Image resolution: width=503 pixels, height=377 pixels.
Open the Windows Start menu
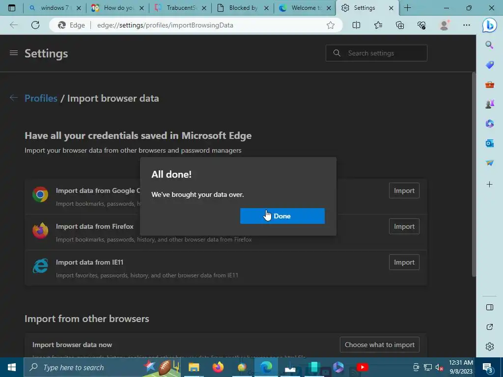coord(12,367)
